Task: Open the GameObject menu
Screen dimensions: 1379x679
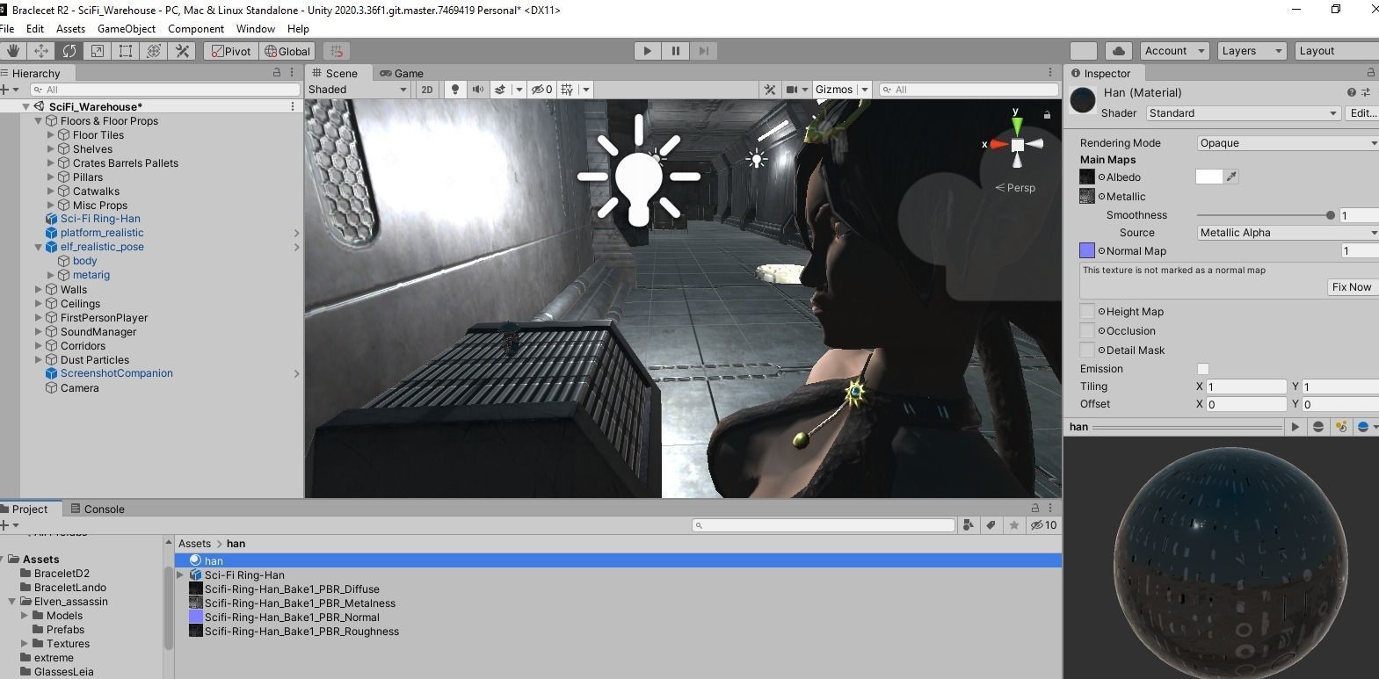Action: click(127, 29)
